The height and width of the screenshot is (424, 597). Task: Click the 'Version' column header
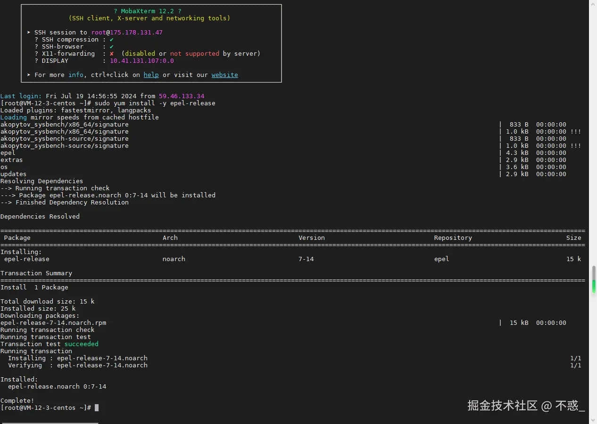tap(312, 237)
